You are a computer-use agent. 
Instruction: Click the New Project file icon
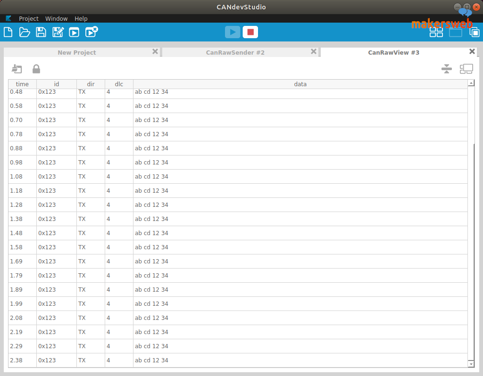pyautogui.click(x=8, y=32)
